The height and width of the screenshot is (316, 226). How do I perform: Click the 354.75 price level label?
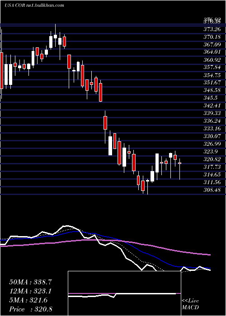tap(212, 74)
